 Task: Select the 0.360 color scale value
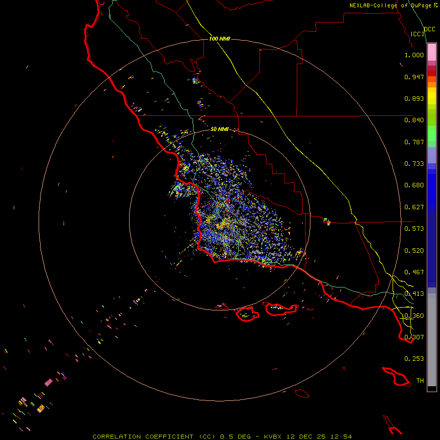point(414,316)
